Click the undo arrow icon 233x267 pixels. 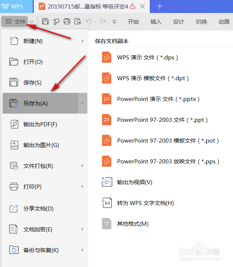click(x=89, y=22)
